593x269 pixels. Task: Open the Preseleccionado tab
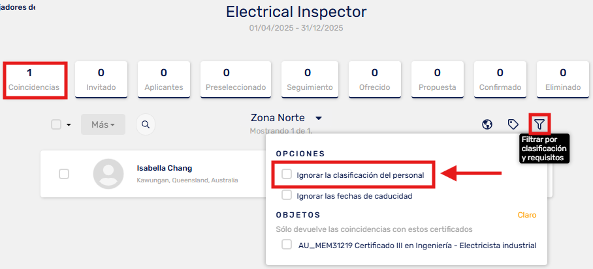point(236,80)
